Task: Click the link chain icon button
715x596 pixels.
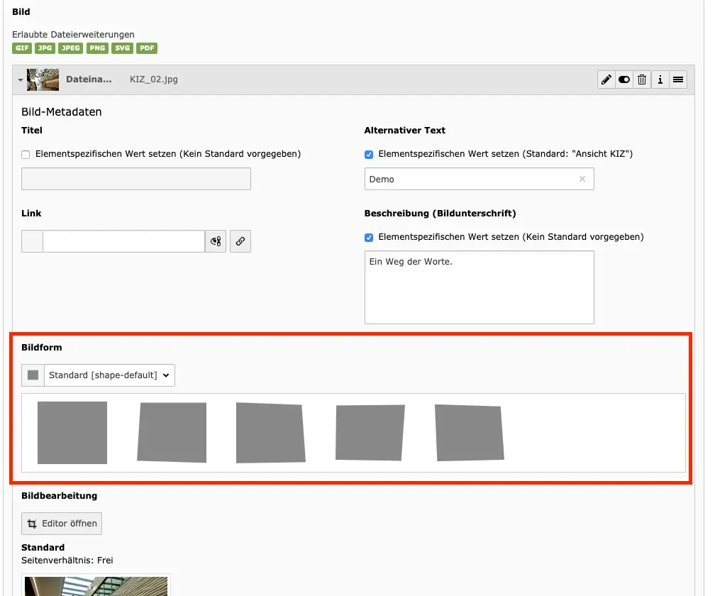Action: pos(240,241)
